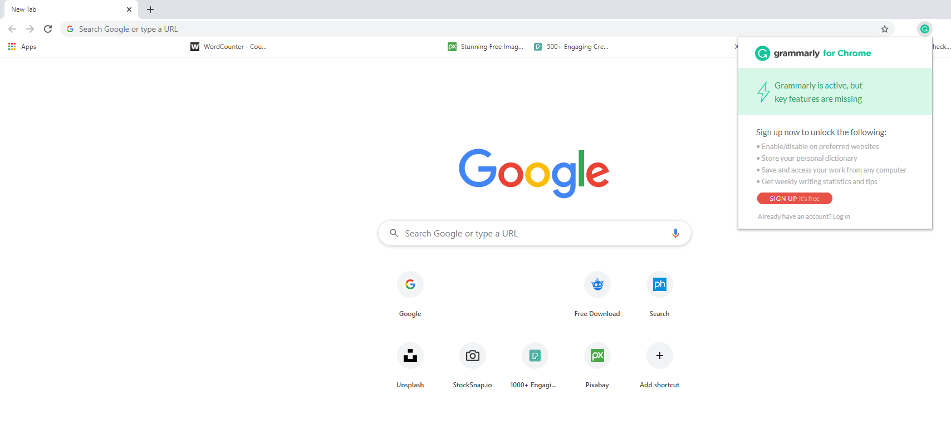Click "Sign up now to unlock the following" heading
951x434 pixels.
coord(821,132)
